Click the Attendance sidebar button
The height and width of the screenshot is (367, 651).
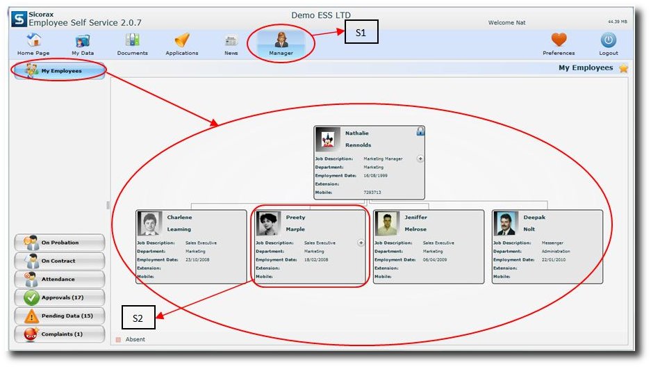click(60, 279)
